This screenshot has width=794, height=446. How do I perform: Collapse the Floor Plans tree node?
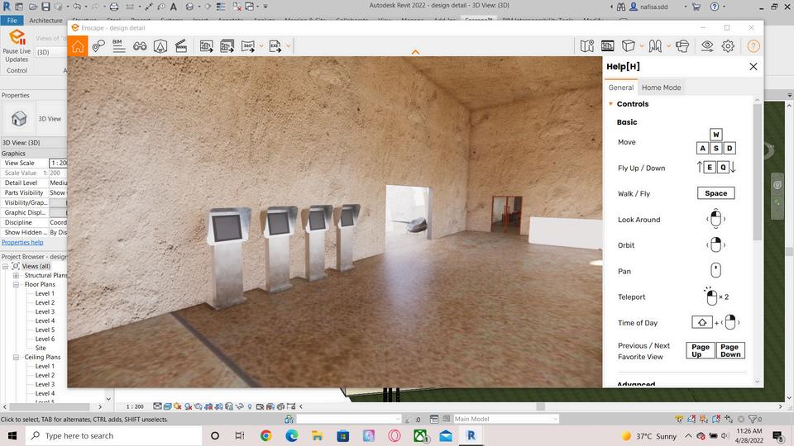point(17,284)
